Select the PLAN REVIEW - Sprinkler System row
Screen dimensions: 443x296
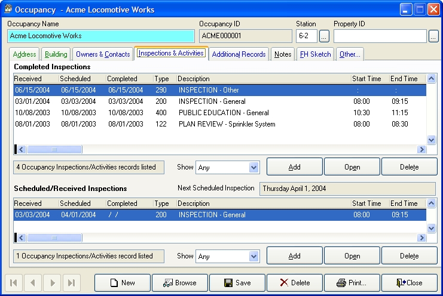click(x=220, y=124)
